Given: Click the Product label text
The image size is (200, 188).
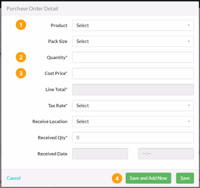Looking at the screenshot, I should pos(59,26).
